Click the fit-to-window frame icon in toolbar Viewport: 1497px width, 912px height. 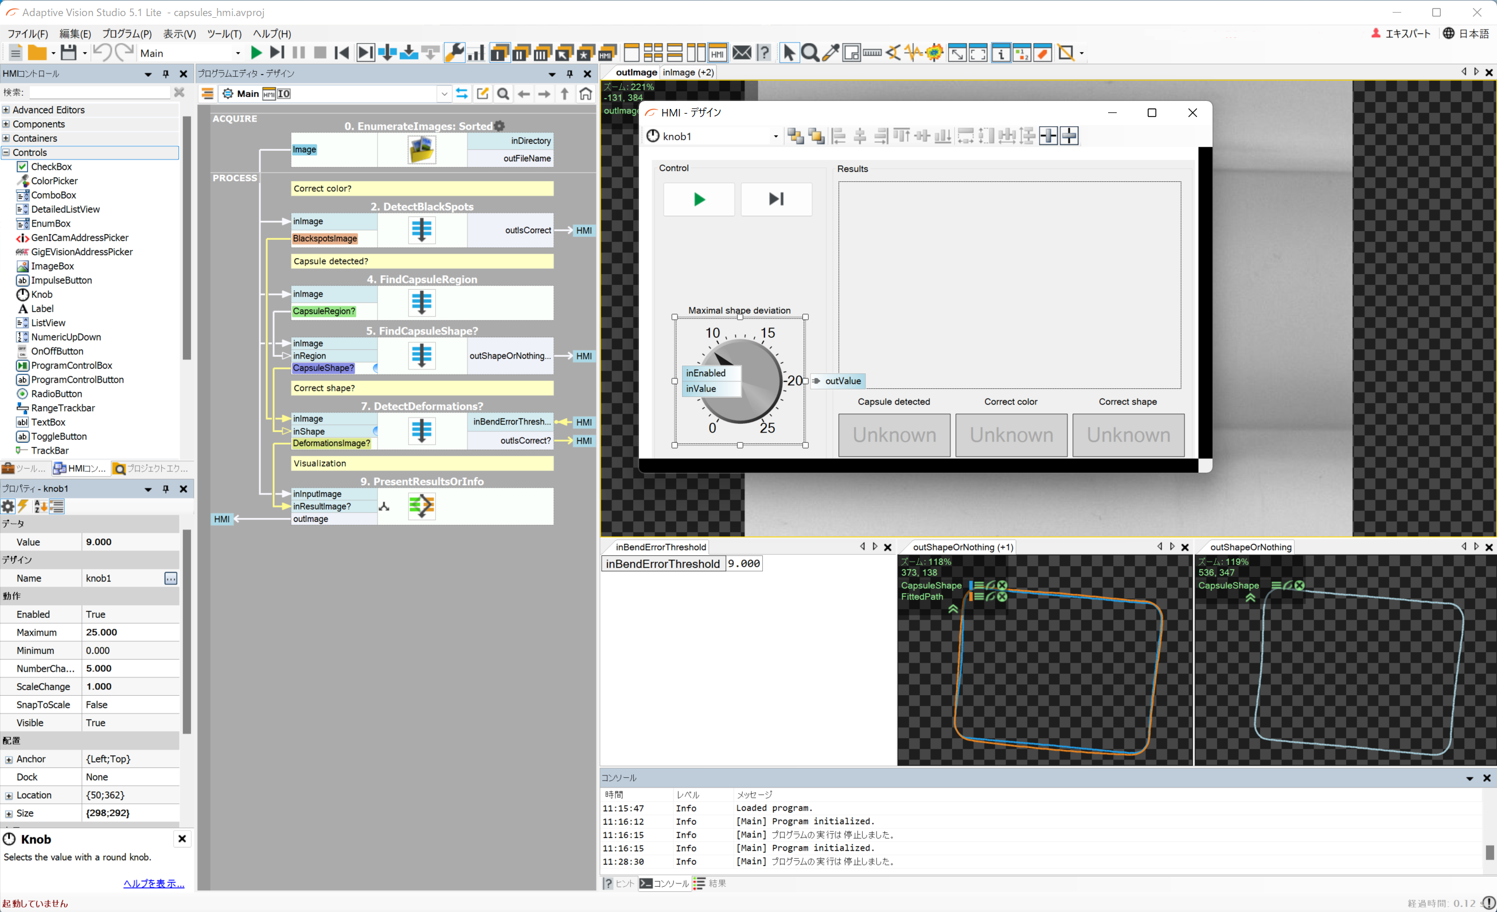(x=978, y=53)
